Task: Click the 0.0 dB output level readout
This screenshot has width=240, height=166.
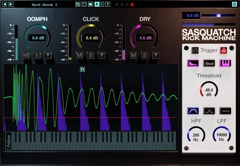Action: [191, 15]
